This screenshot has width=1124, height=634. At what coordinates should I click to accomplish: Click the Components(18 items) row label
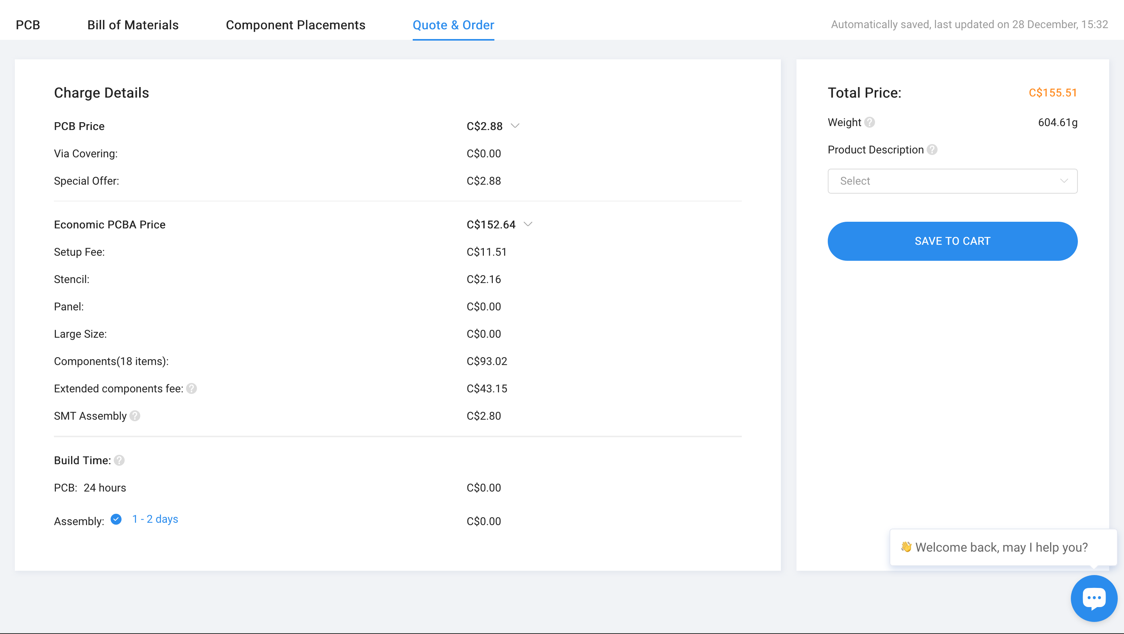click(x=111, y=361)
